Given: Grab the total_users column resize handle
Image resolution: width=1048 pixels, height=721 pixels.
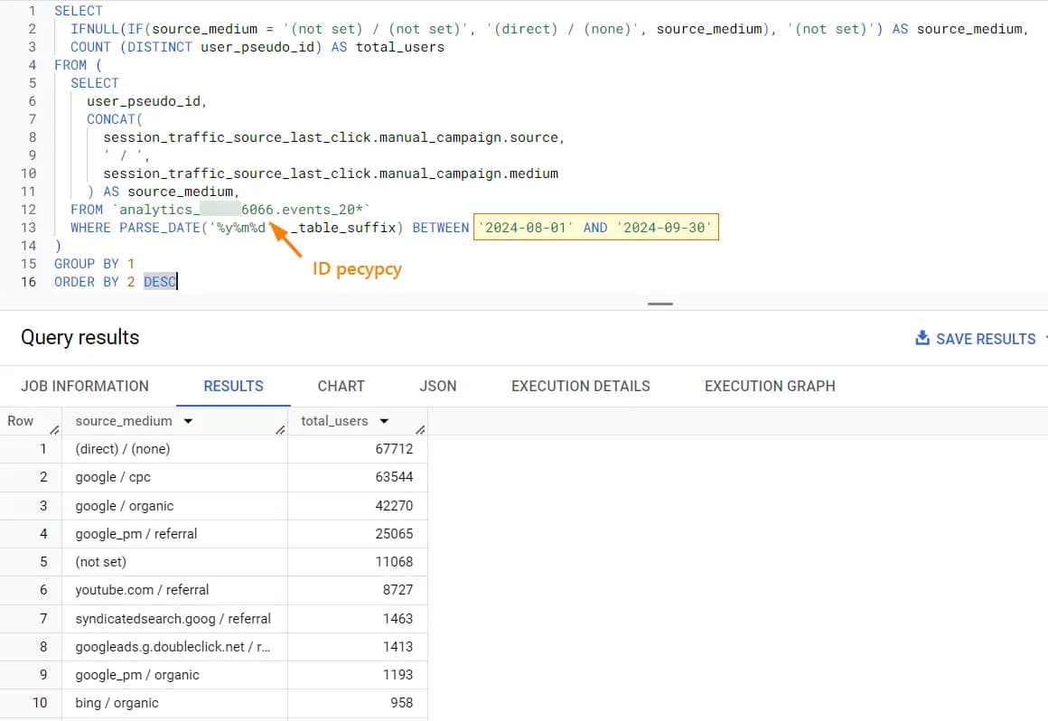Looking at the screenshot, I should click(420, 430).
